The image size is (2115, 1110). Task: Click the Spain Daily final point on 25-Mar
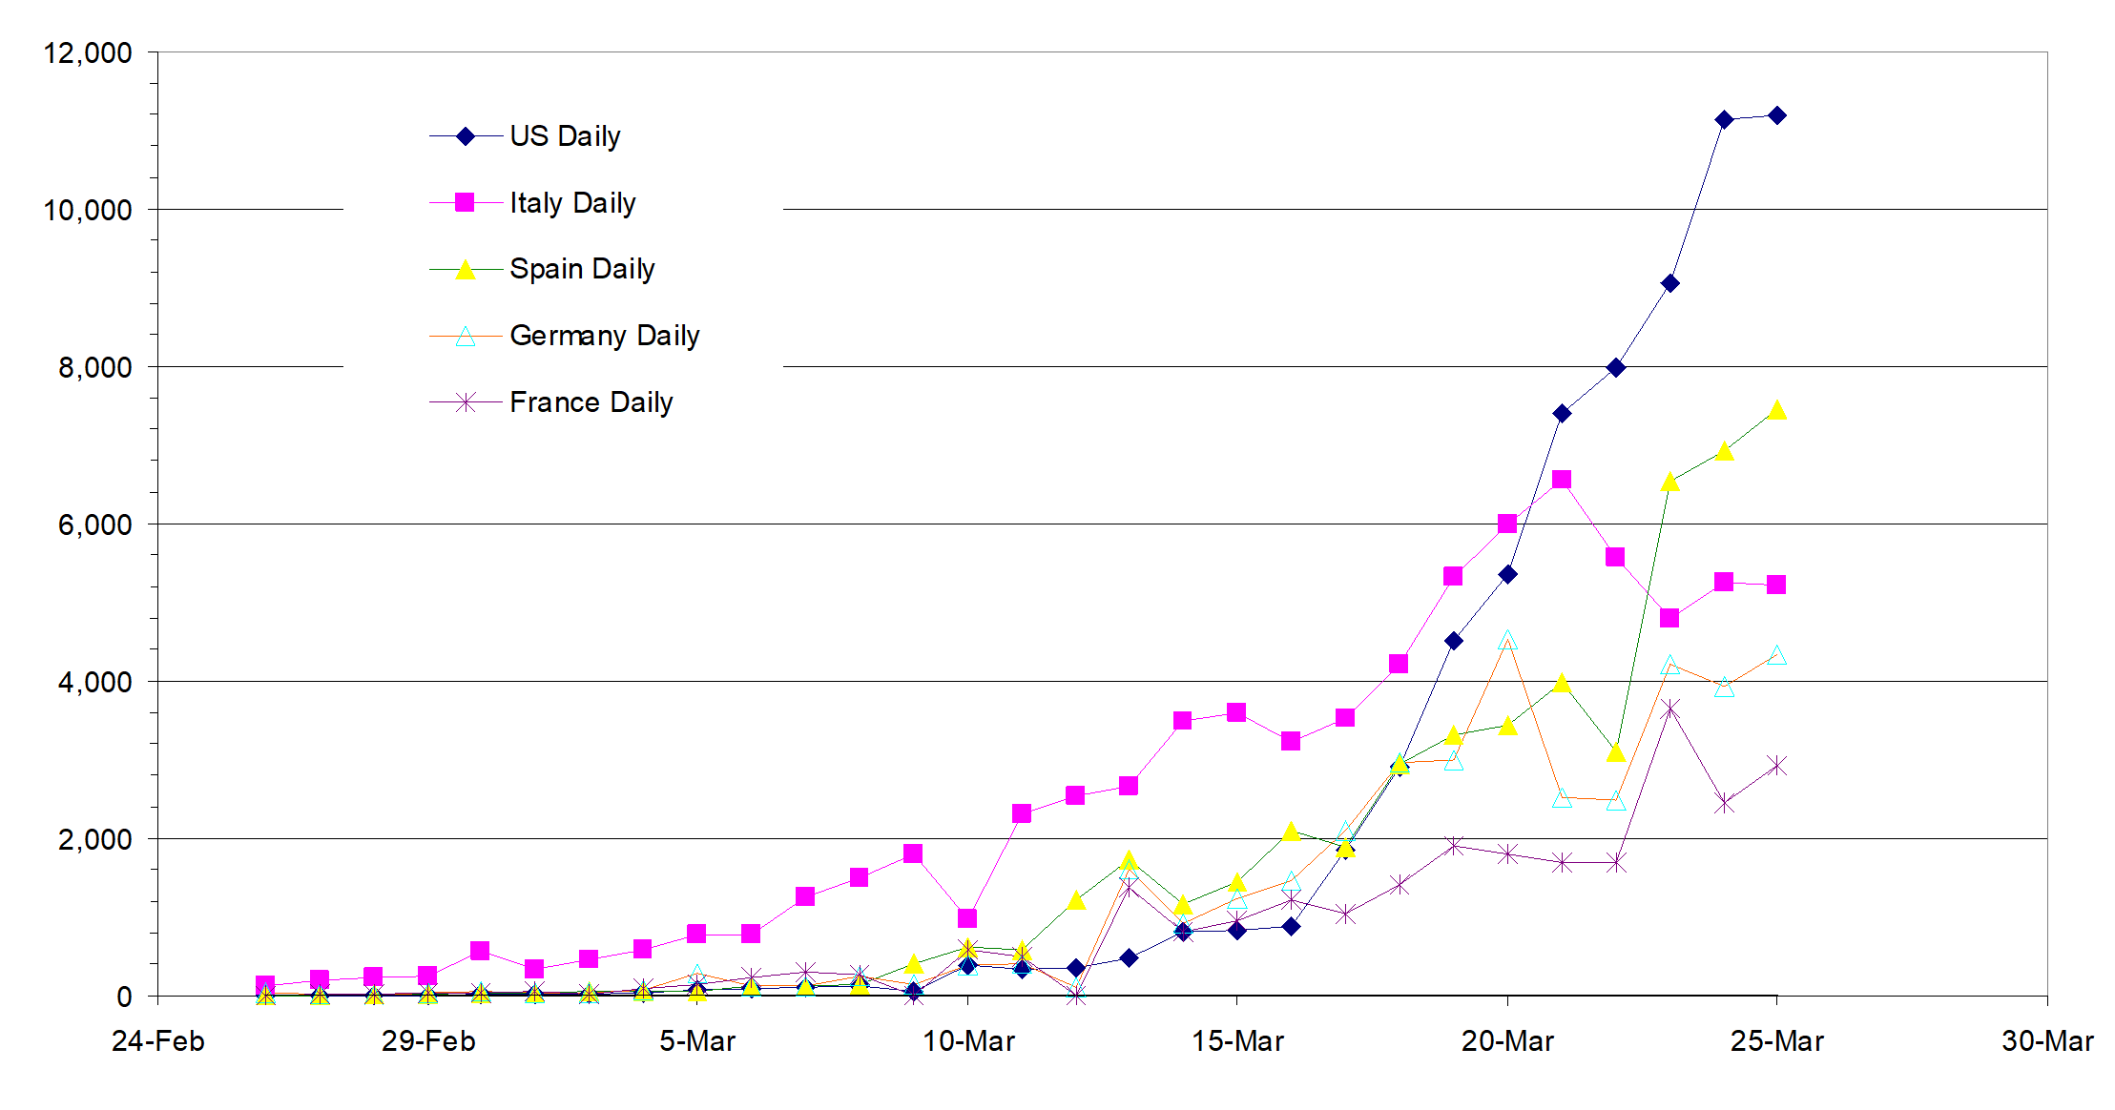point(1777,410)
